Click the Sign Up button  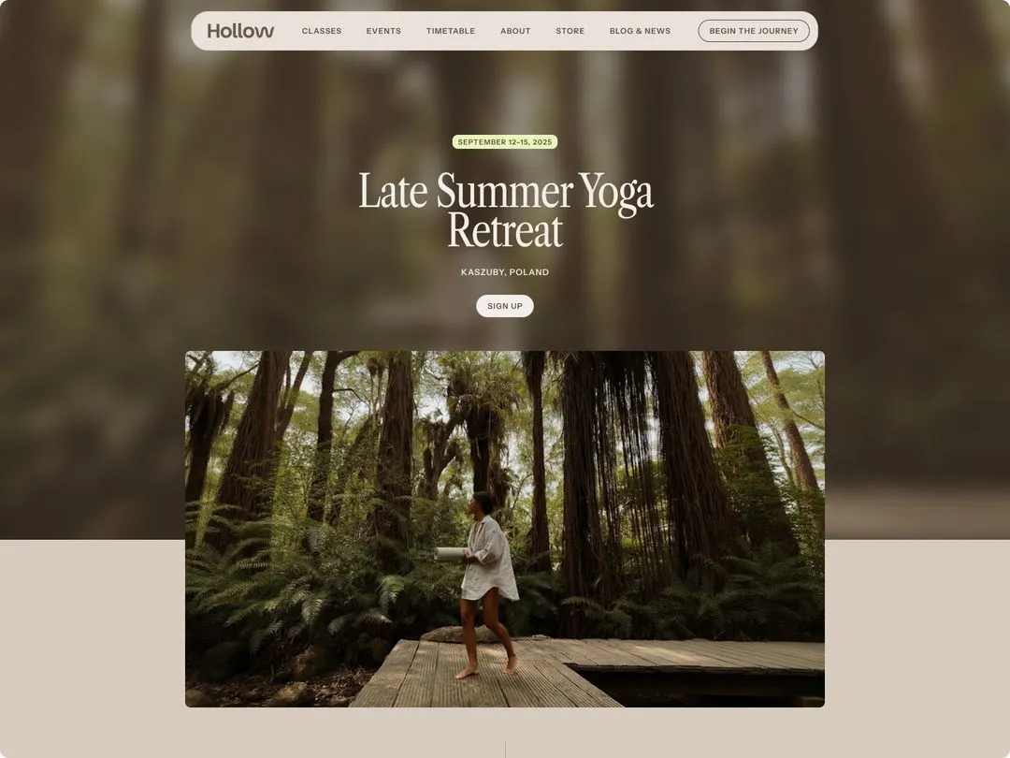coord(505,306)
